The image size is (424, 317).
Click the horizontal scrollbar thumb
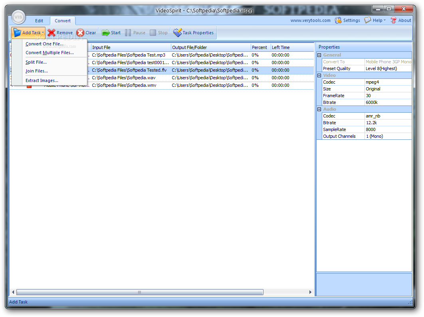tap(140, 292)
